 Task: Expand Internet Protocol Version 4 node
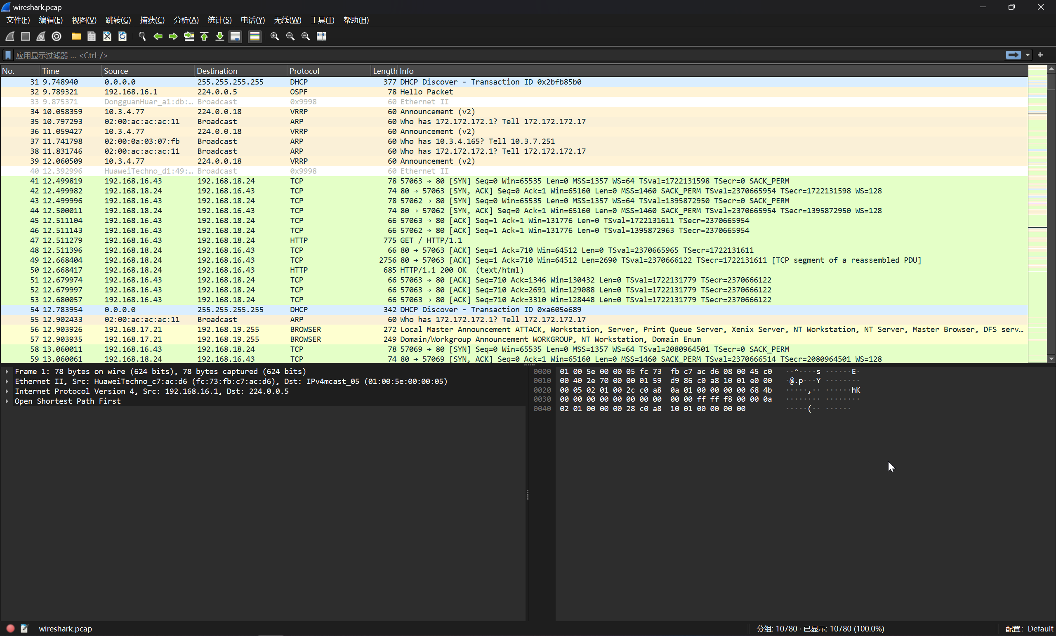pyautogui.click(x=7, y=391)
